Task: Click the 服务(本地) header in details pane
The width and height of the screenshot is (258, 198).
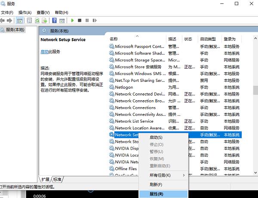Action: coord(59,31)
